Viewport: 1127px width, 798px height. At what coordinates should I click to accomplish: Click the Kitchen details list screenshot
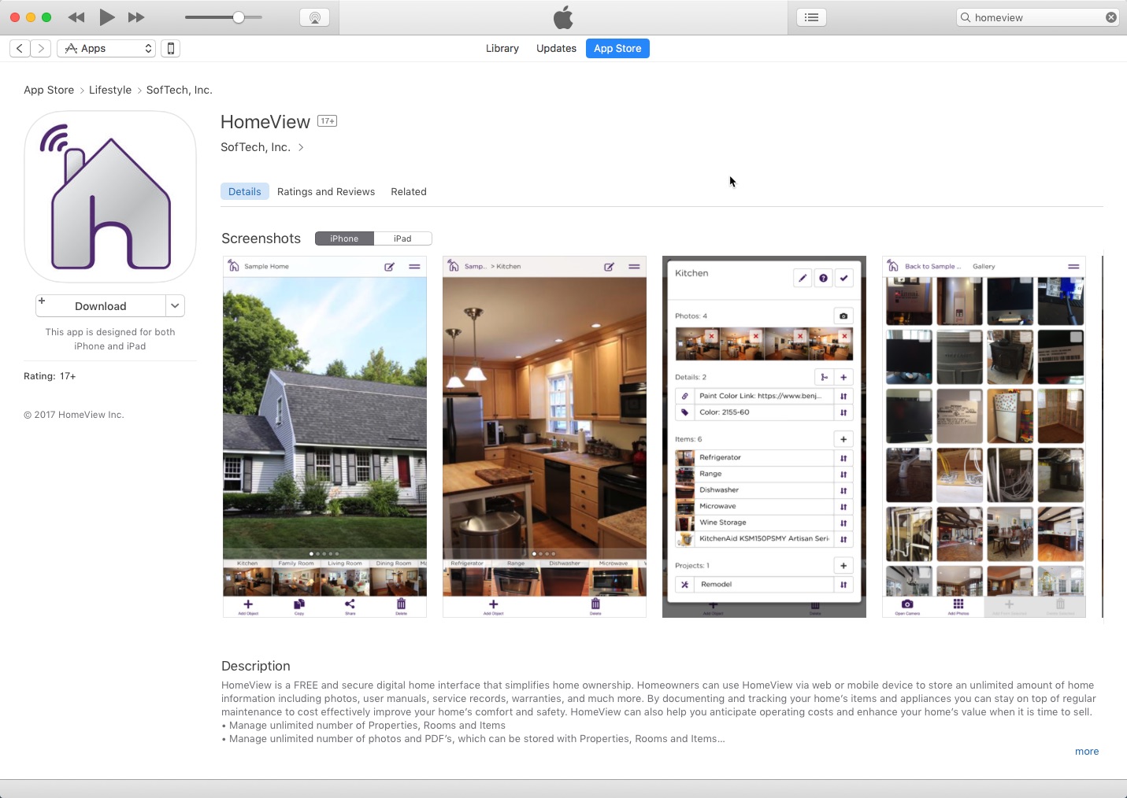tap(764, 437)
